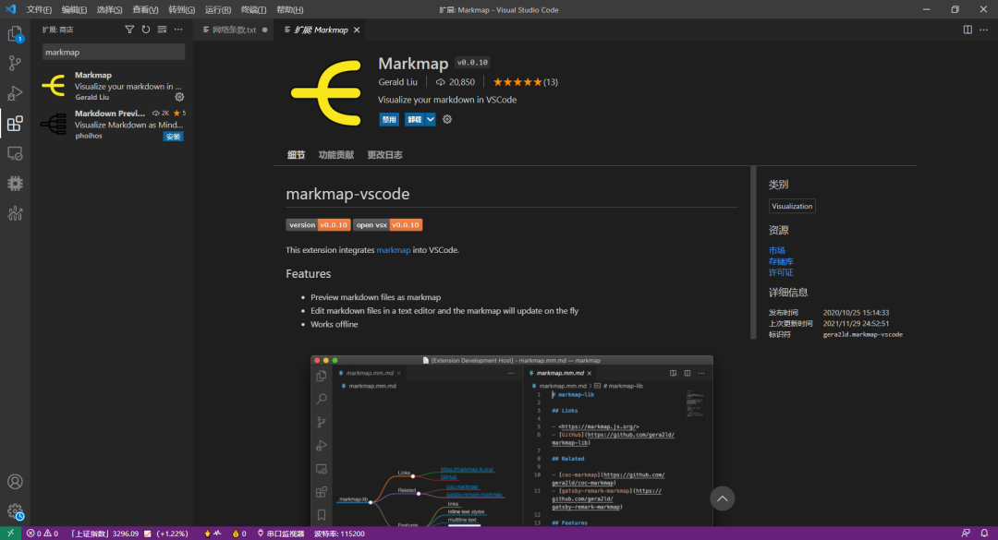This screenshot has height=540, width=998.
Task: Open remote window indicator in status bar
Action: tap(10, 533)
